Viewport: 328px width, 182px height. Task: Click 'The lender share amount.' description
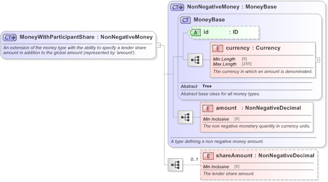click(x=229, y=174)
